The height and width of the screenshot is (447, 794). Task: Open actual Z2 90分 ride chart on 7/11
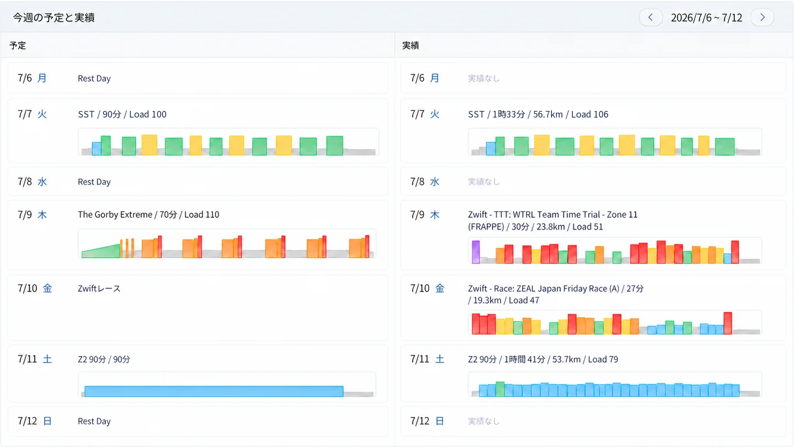615,385
